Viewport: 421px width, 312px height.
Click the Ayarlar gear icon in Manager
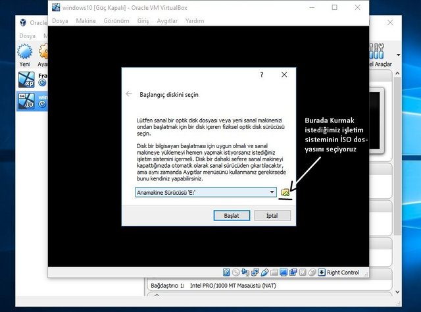coord(43,51)
